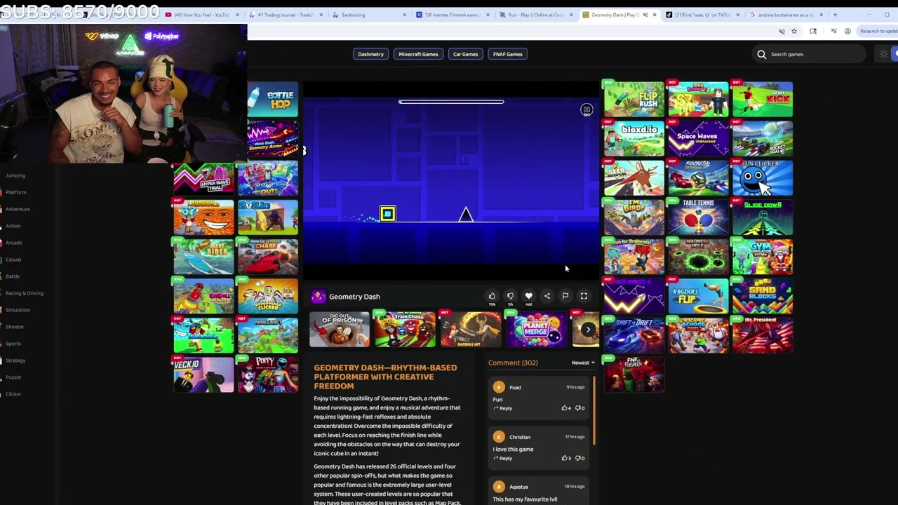Click the search magnifier icon
Screen dimensions: 898x505
pos(761,54)
